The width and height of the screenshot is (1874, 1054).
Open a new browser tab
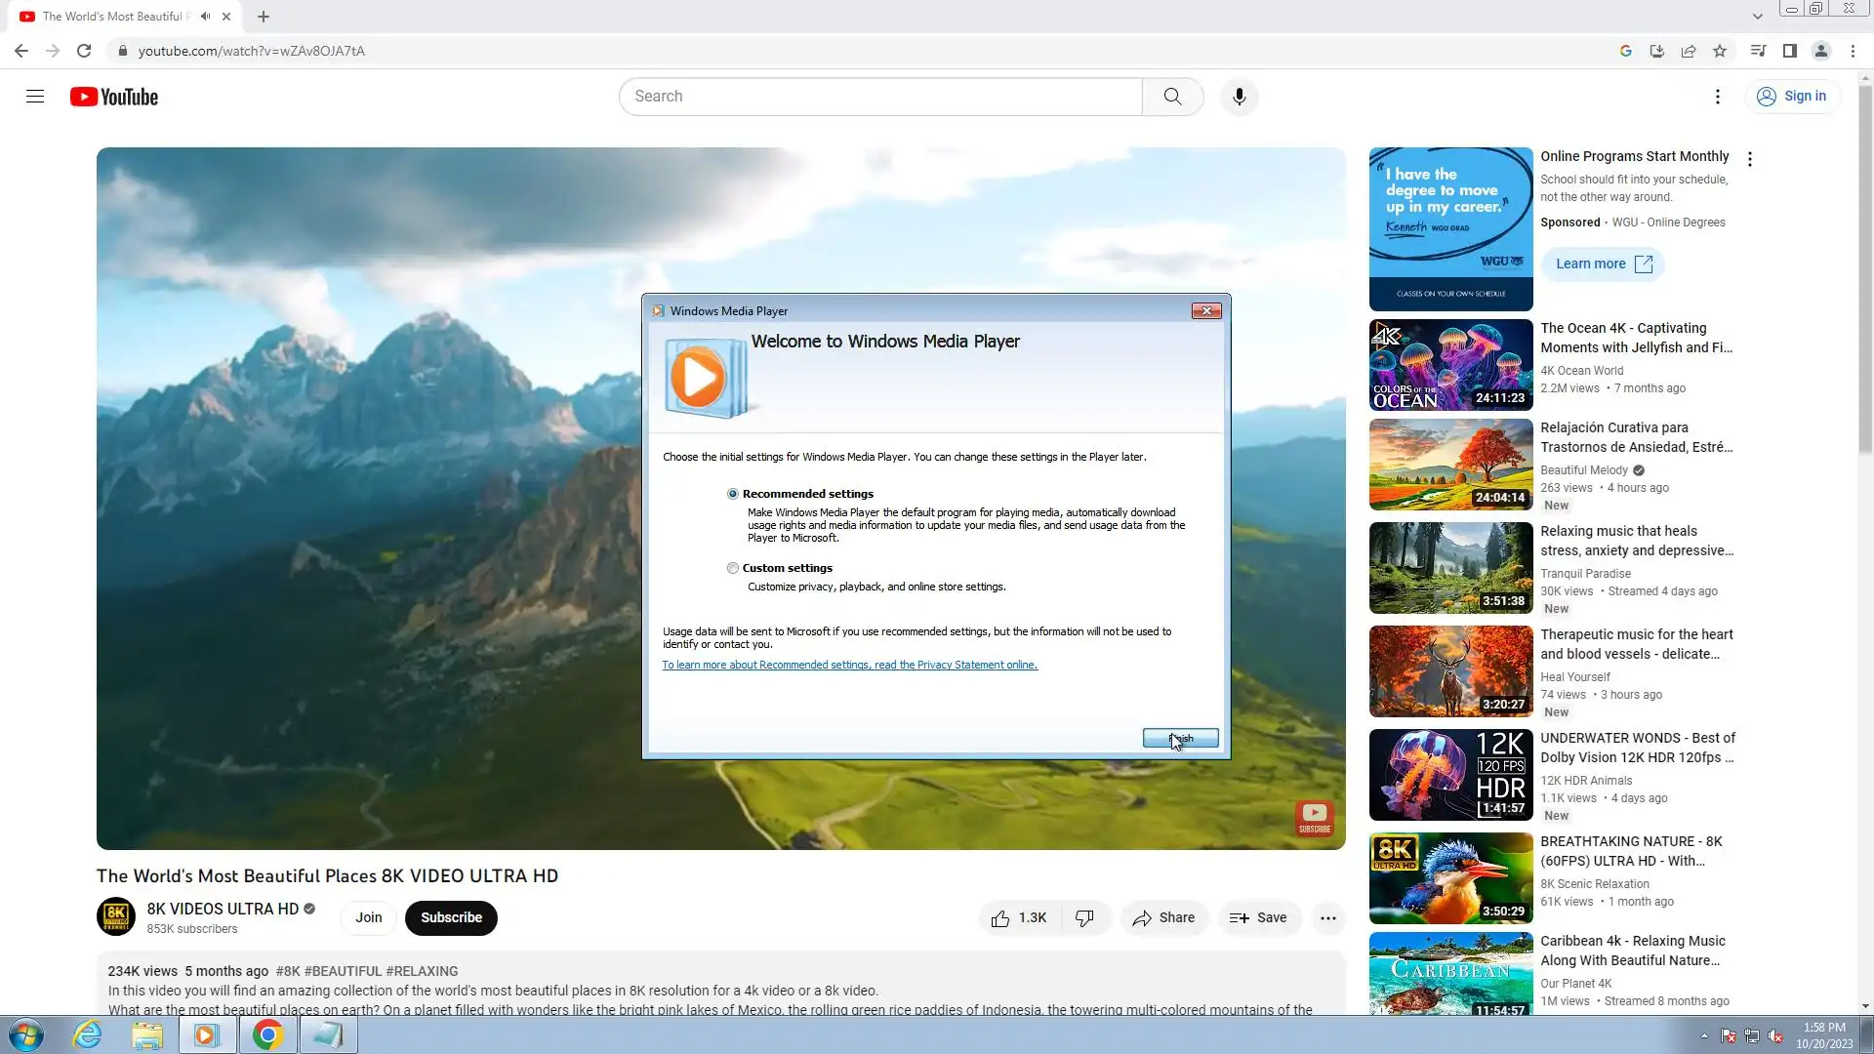pos(264,17)
